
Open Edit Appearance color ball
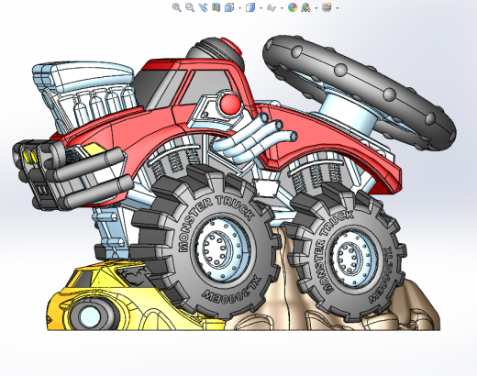[x=293, y=7]
